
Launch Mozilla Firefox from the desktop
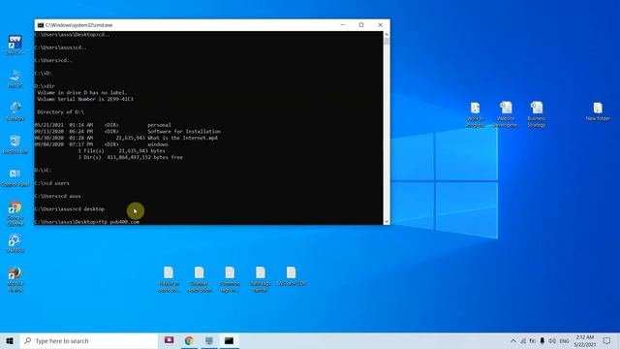coord(15,279)
